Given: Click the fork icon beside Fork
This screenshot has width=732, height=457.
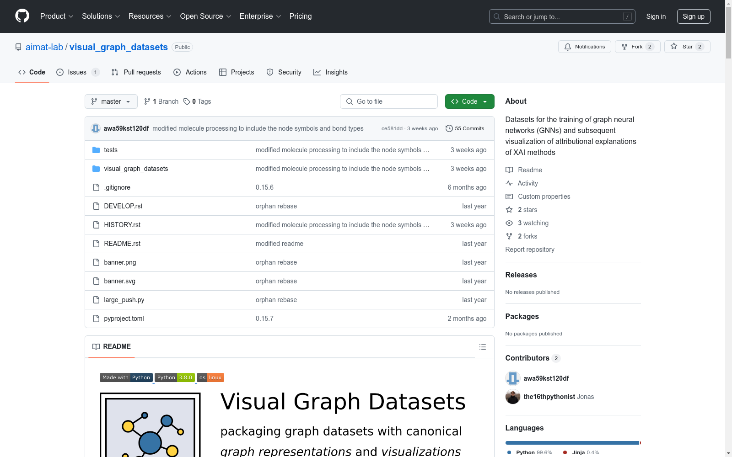Looking at the screenshot, I should pos(624,47).
